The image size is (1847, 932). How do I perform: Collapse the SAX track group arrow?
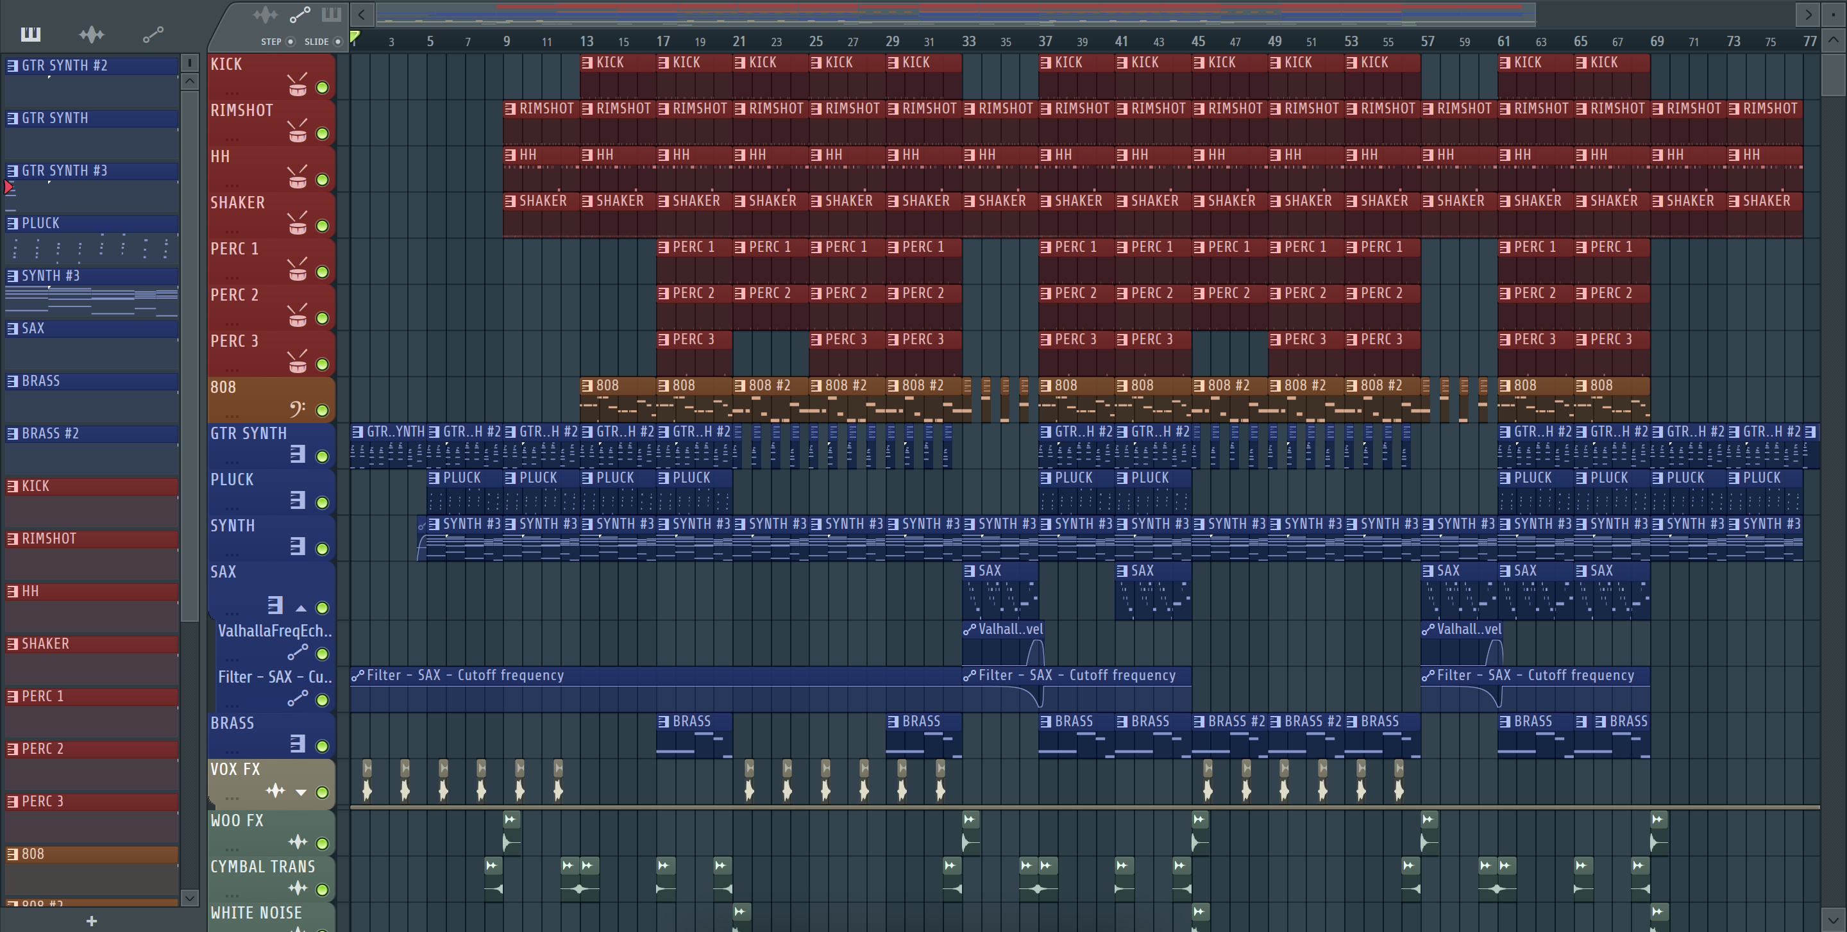tap(301, 608)
